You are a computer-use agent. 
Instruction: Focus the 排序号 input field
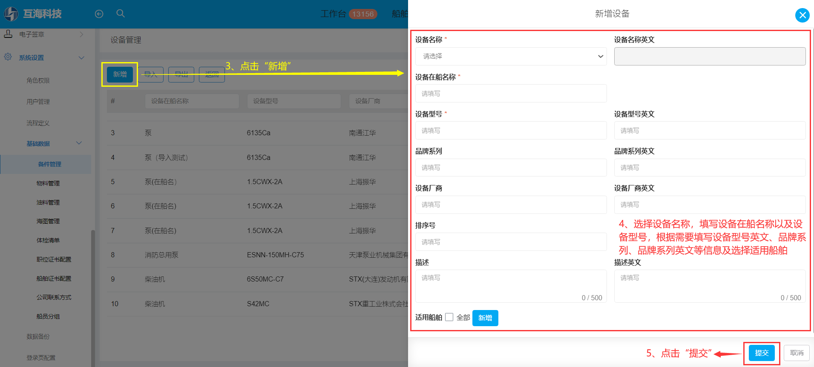(x=511, y=242)
